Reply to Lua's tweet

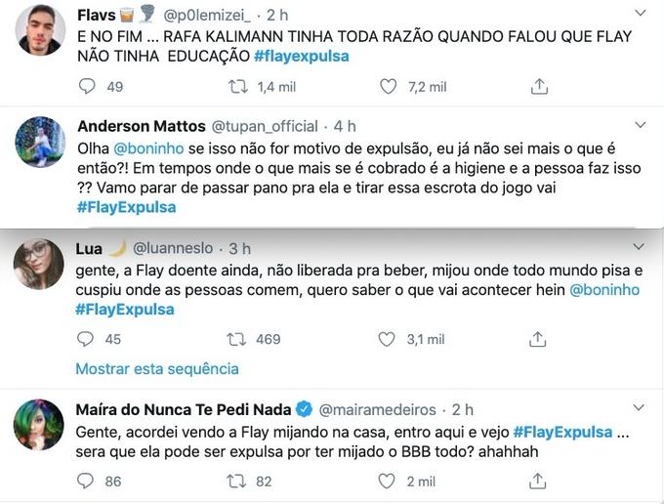tap(87, 339)
